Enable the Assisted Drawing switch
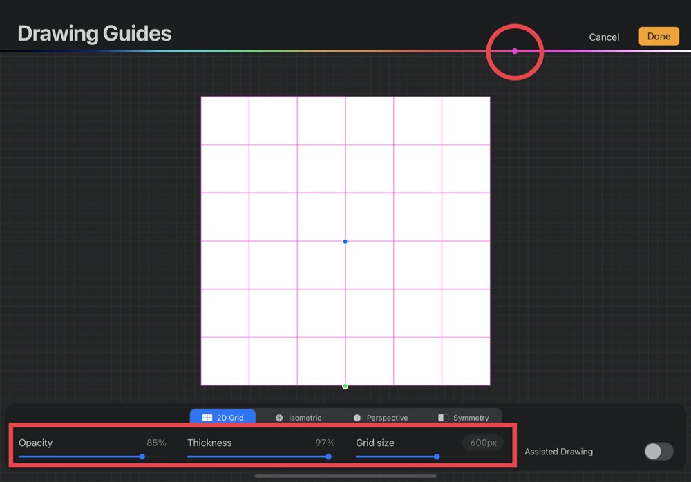Viewport: 691px width, 482px height. (658, 452)
